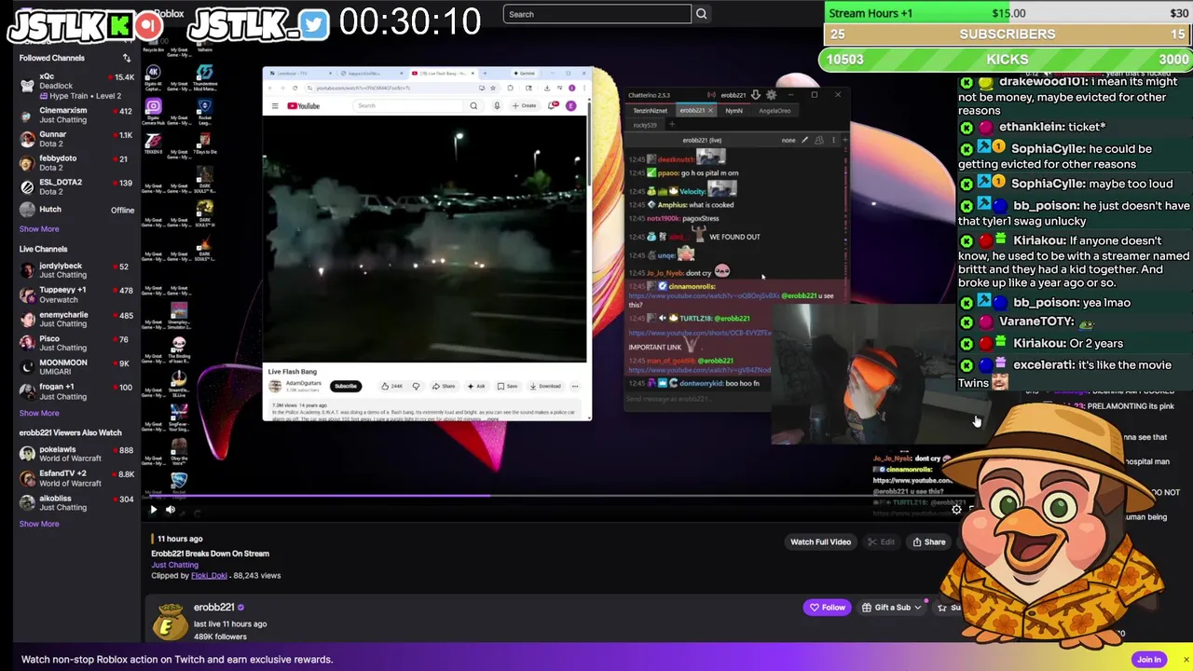Viewport: 1193px width, 671px height.
Task: Download the YouTube video via Download button
Action: click(545, 387)
